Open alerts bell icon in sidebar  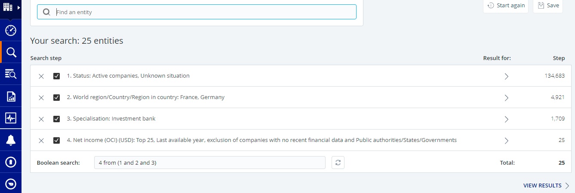point(11,140)
